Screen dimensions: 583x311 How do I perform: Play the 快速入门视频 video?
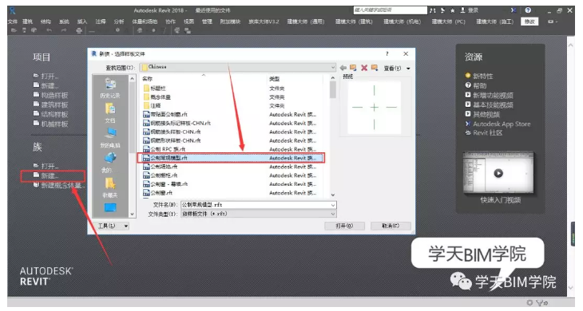[x=498, y=173]
